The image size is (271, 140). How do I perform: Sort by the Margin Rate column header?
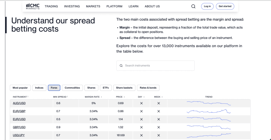click(93, 97)
